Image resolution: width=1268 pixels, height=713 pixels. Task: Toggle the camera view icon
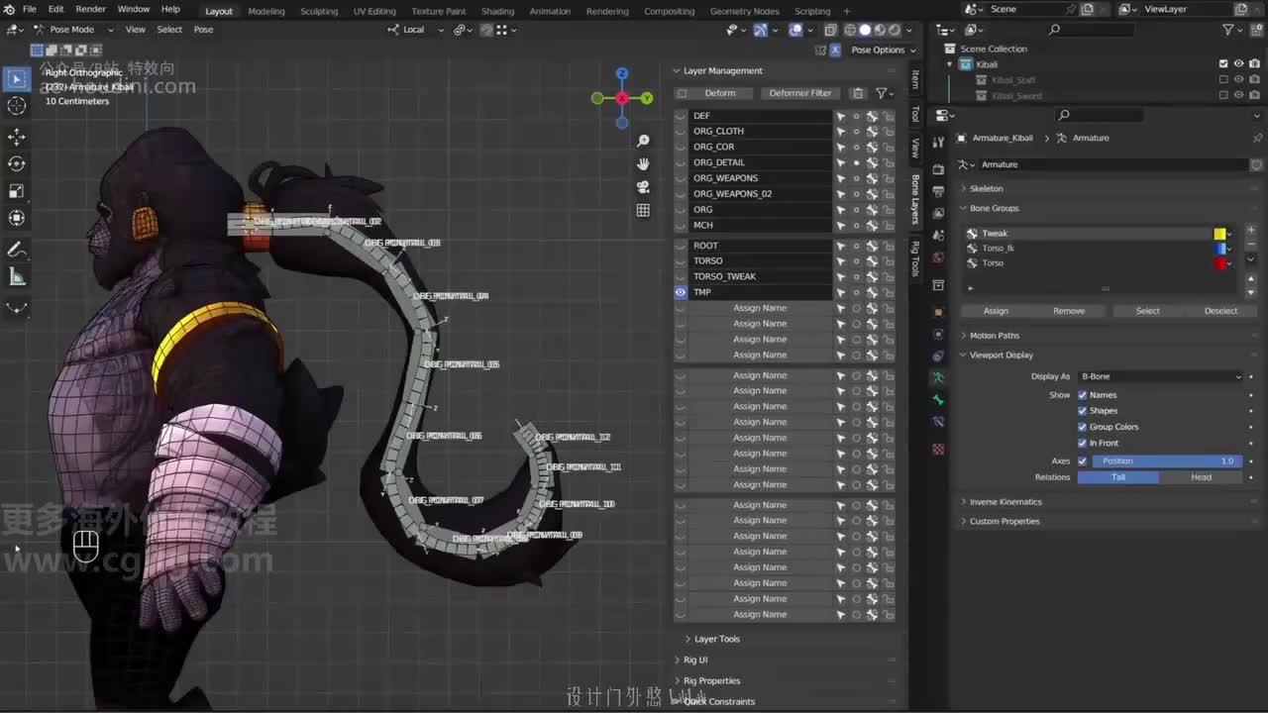pos(643,187)
